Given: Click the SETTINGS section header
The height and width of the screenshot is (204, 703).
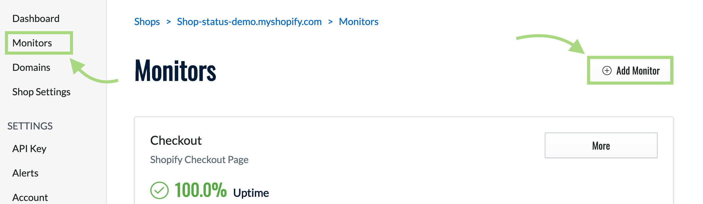Looking at the screenshot, I should 30,126.
